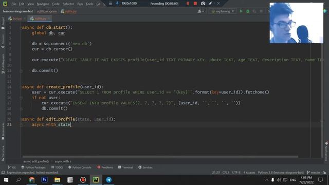Toggle tool window bars icon at bottom-left corner
Image resolution: width=329 pixels, height=185 pixels.
[3, 173]
